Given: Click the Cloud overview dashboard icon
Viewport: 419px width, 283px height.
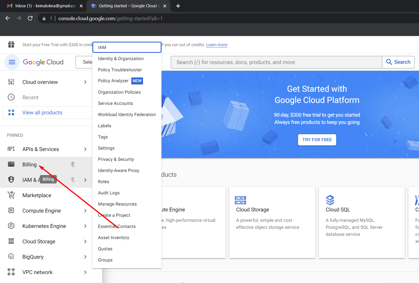Looking at the screenshot, I should point(11,82).
